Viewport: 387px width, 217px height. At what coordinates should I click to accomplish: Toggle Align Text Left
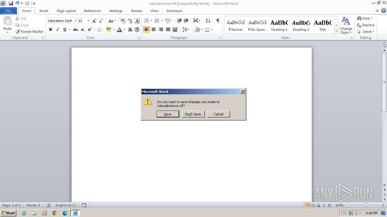click(146, 30)
